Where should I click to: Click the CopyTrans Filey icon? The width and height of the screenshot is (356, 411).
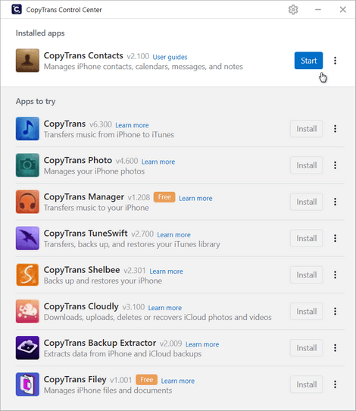[x=27, y=384]
